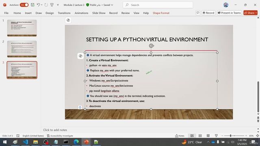Click the Save icon in Quick Access toolbar
The height and width of the screenshot is (146, 260).
[32, 5]
